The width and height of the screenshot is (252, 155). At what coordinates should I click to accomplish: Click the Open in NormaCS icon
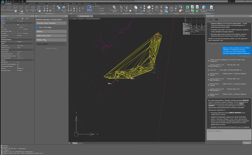(187, 8)
